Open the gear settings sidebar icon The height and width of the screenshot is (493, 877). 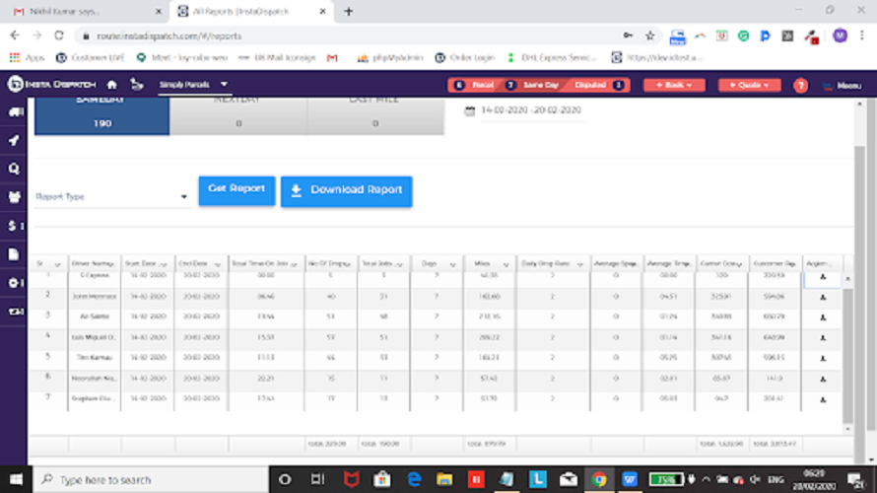pyautogui.click(x=15, y=283)
